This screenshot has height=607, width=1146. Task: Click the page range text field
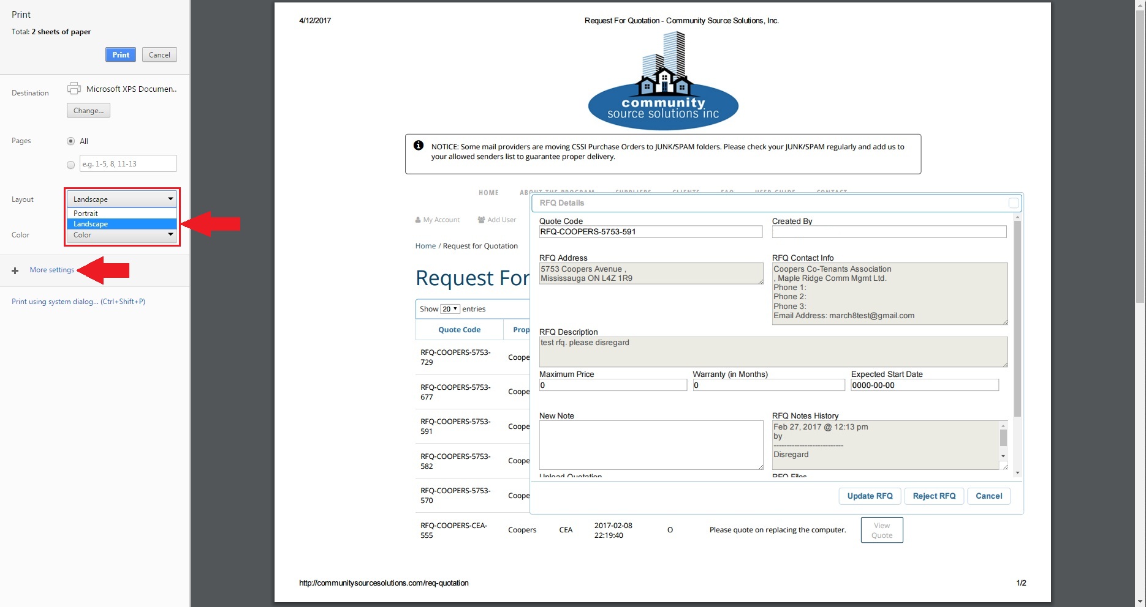click(128, 164)
